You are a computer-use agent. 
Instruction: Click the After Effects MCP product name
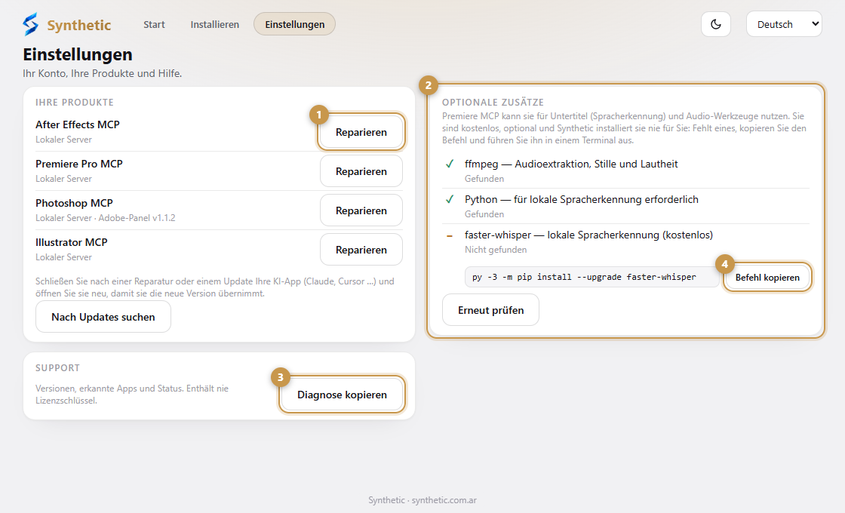pyautogui.click(x=78, y=124)
